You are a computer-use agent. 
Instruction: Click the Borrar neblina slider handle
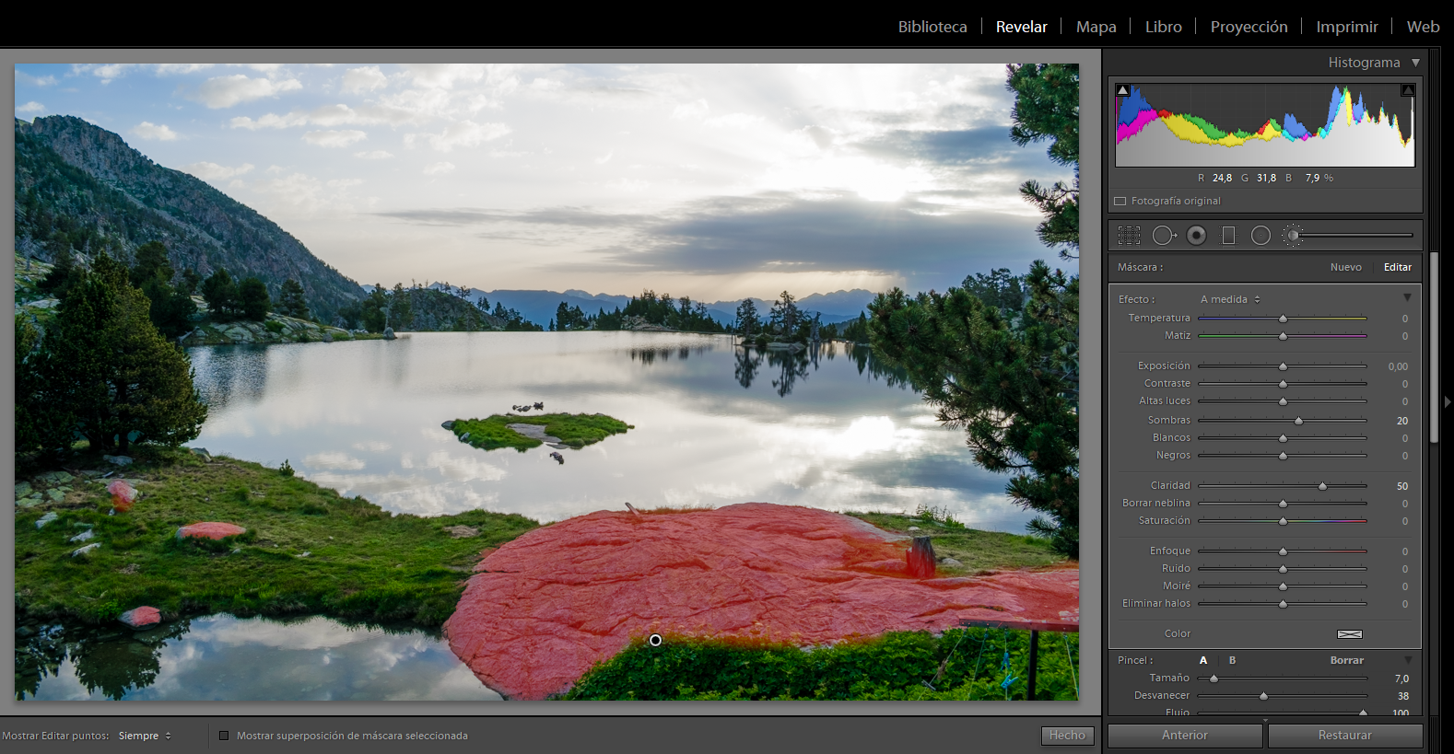tap(1283, 504)
